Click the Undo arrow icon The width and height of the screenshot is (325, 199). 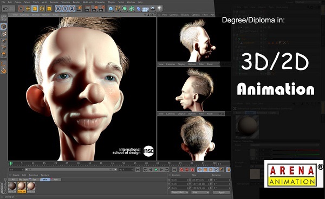tap(5, 9)
